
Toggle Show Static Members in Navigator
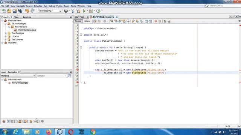point(15,121)
